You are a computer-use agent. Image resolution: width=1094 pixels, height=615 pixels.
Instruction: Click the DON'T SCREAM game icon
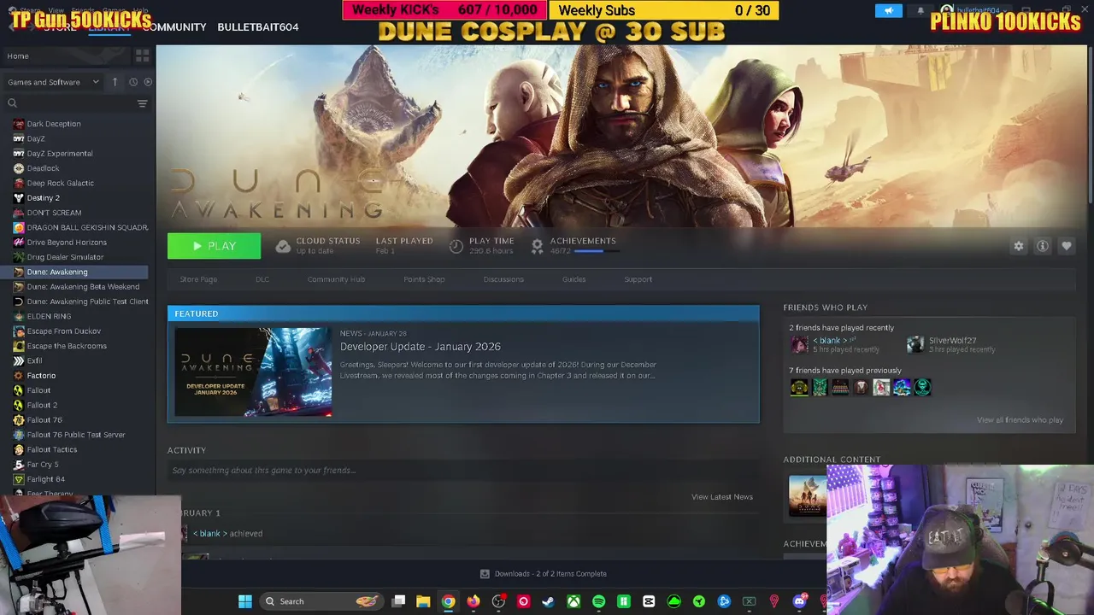click(19, 213)
